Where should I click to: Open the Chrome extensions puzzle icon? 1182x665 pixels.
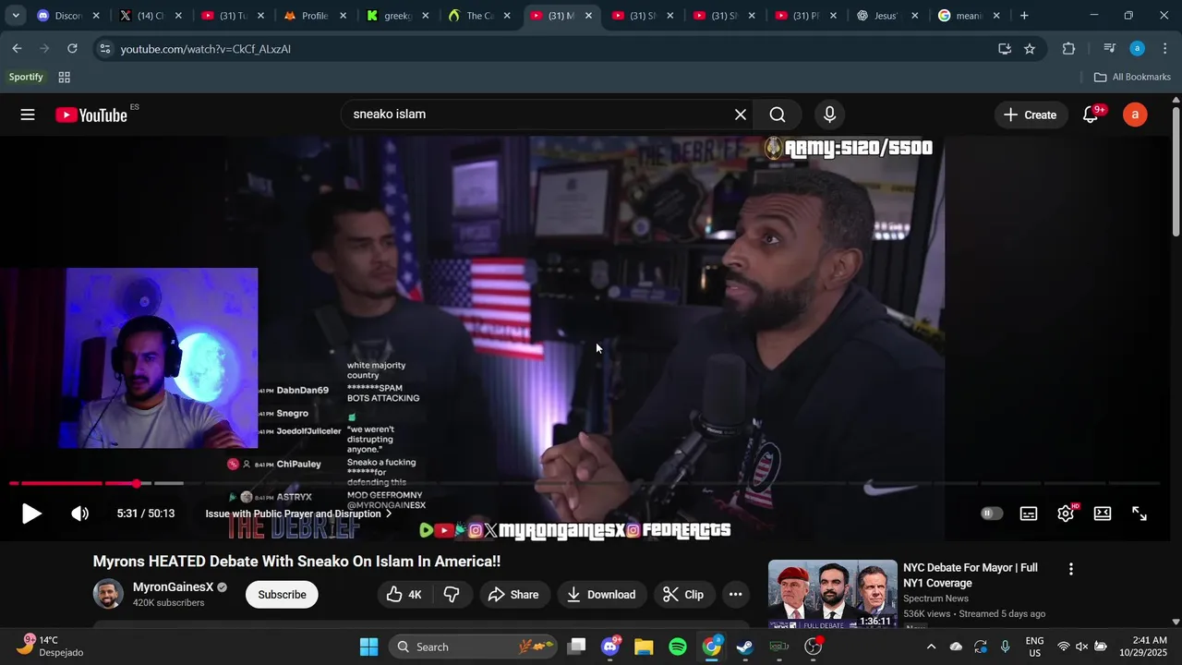[1068, 49]
